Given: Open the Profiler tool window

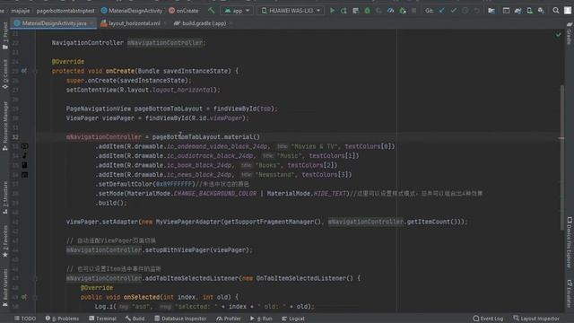Looking at the screenshot, I should pyautogui.click(x=229, y=319).
